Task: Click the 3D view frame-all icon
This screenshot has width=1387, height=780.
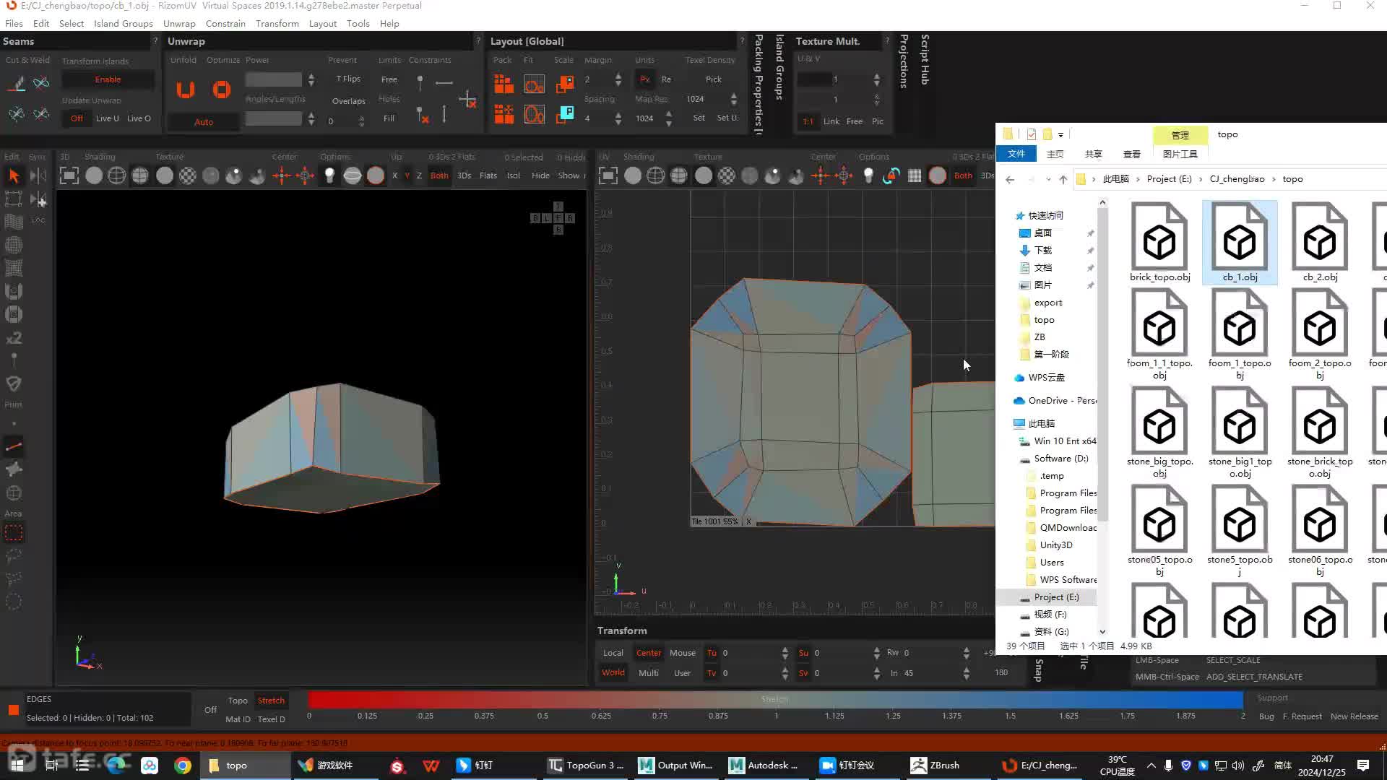Action: point(69,175)
